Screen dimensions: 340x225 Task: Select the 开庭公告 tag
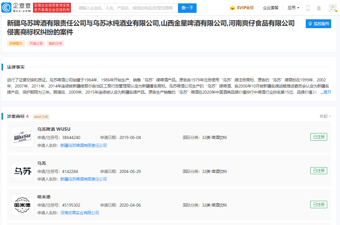36,43
